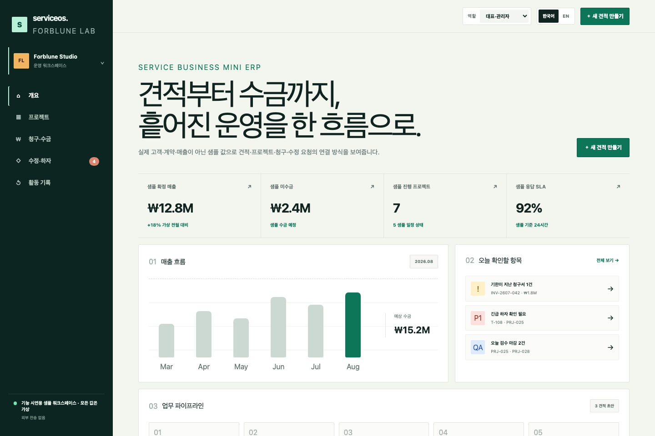Click the P1 priority icon
This screenshot has width=655, height=436.
(478, 318)
